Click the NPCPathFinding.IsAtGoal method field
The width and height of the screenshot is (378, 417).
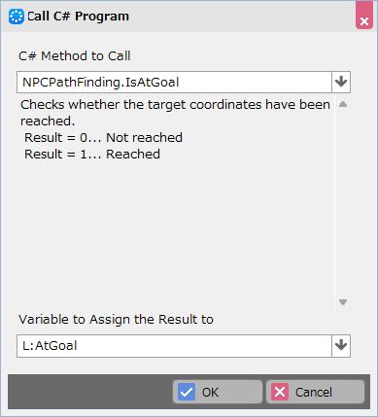coord(174,82)
